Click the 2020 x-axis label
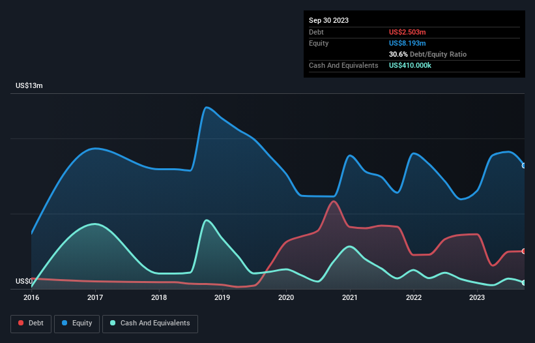Screen dimensions: 535x343 click(x=286, y=297)
